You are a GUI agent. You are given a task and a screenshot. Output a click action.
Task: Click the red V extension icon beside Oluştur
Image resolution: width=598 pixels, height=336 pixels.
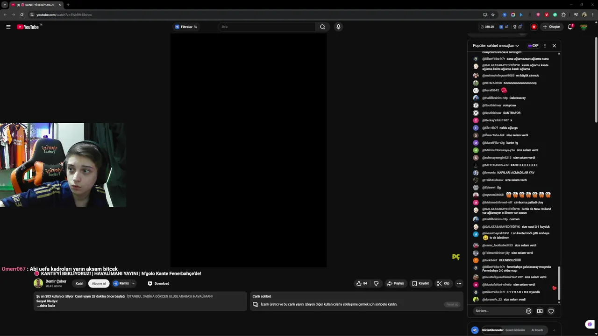pos(534,27)
